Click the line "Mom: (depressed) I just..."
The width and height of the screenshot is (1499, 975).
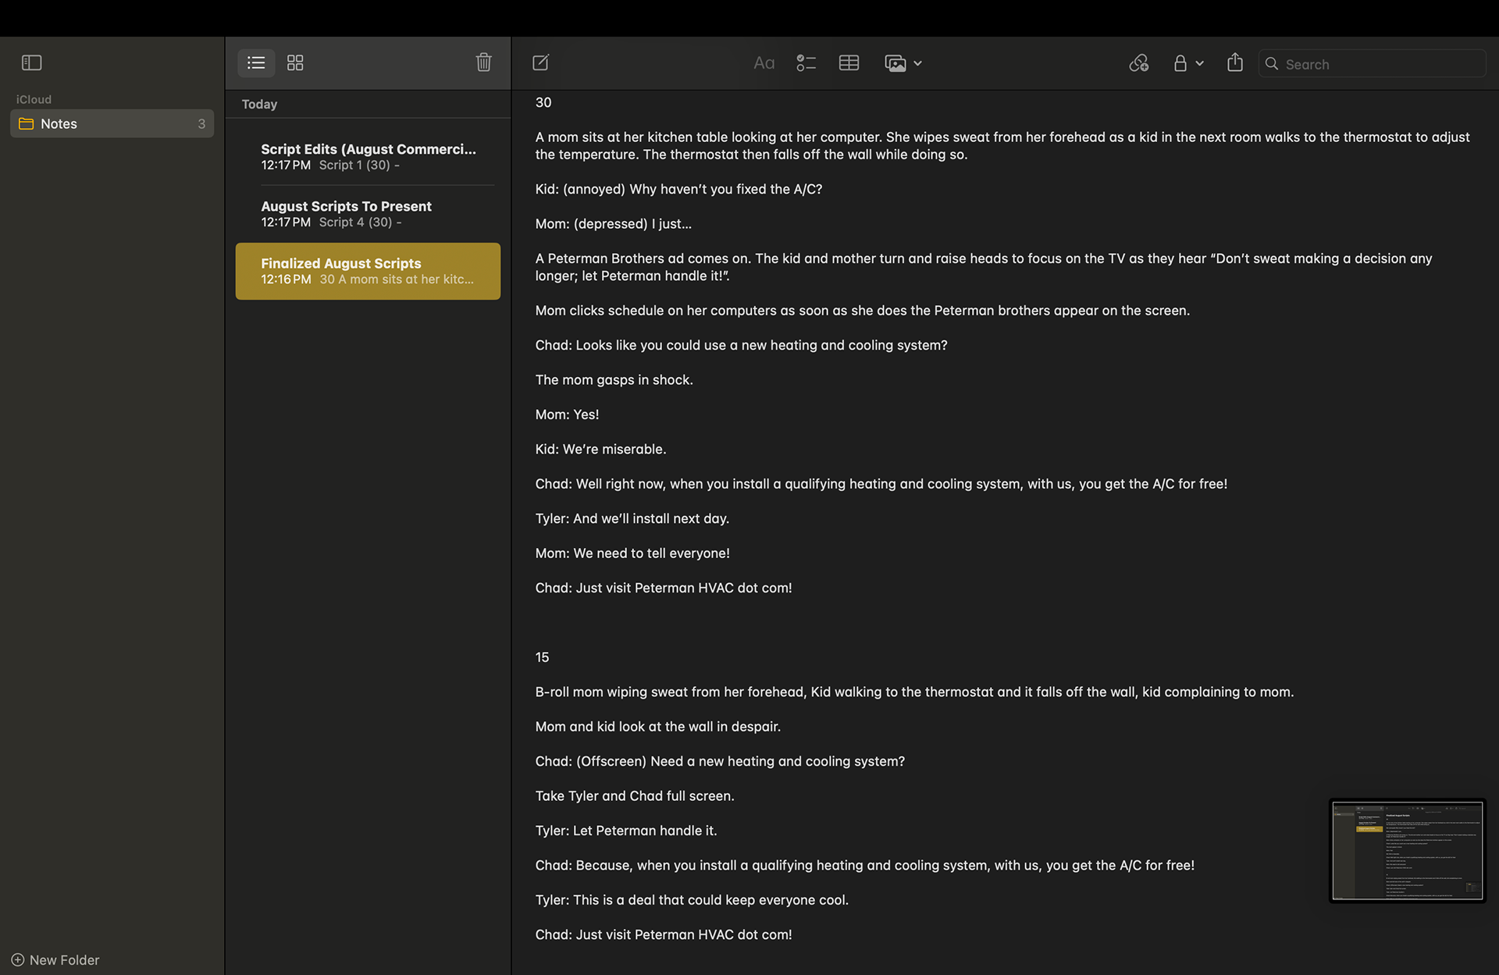tap(613, 223)
